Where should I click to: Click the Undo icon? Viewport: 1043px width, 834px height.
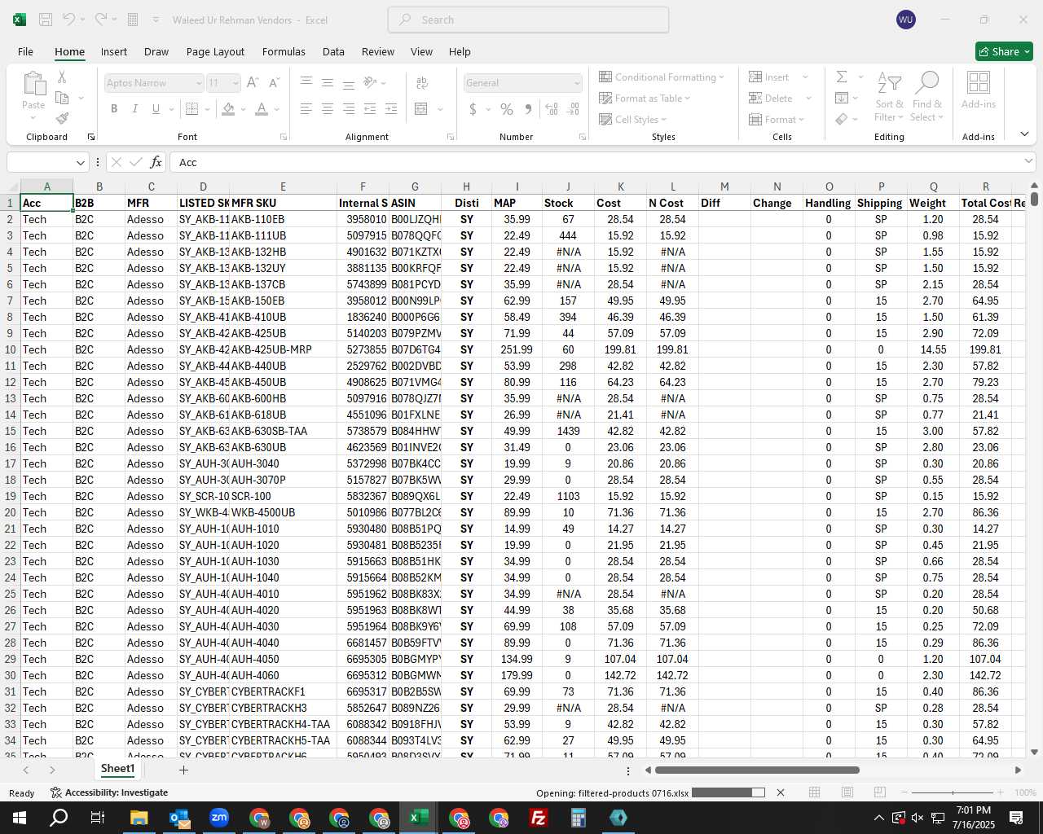click(x=69, y=20)
